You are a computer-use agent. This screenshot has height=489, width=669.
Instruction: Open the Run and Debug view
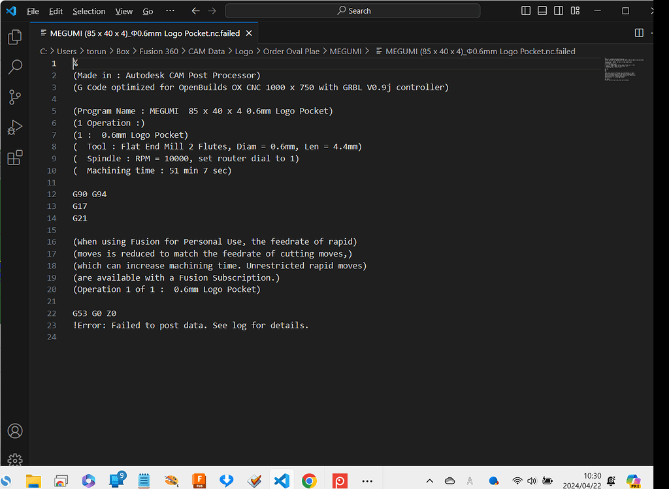(x=15, y=127)
